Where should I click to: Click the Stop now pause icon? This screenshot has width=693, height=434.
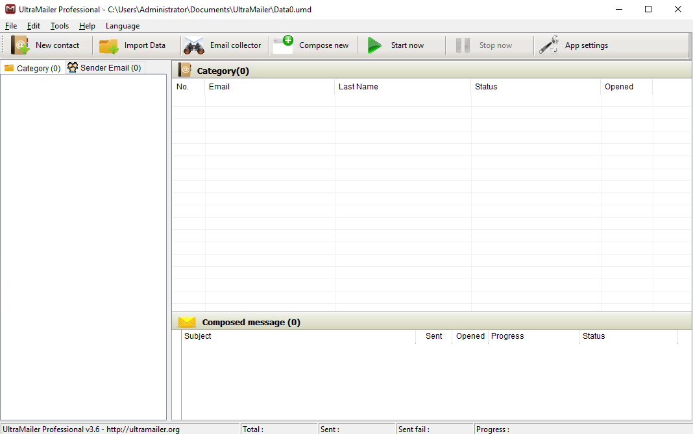[463, 45]
